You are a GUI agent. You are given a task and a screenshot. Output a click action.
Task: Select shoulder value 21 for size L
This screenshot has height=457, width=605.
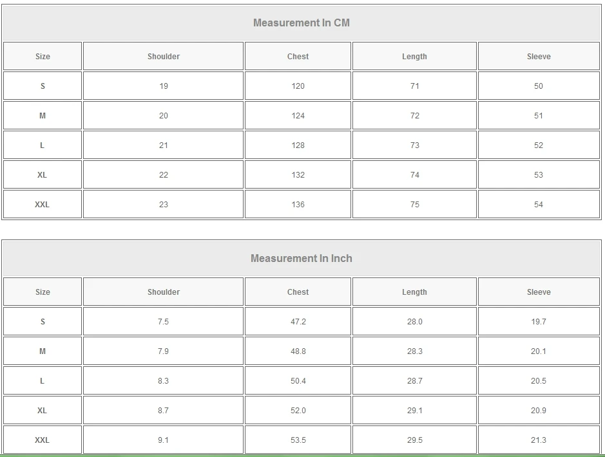coord(164,145)
